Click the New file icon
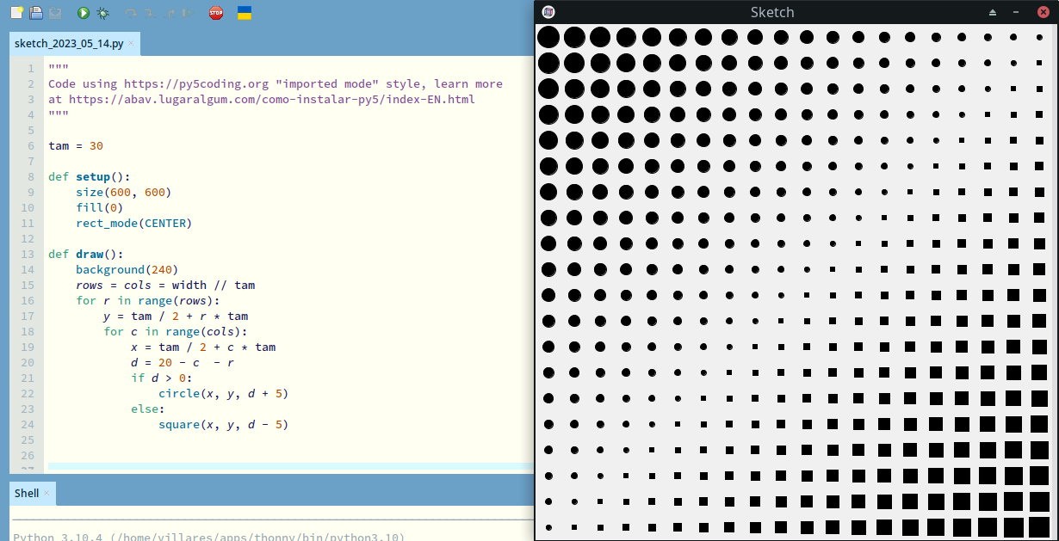 16,13
